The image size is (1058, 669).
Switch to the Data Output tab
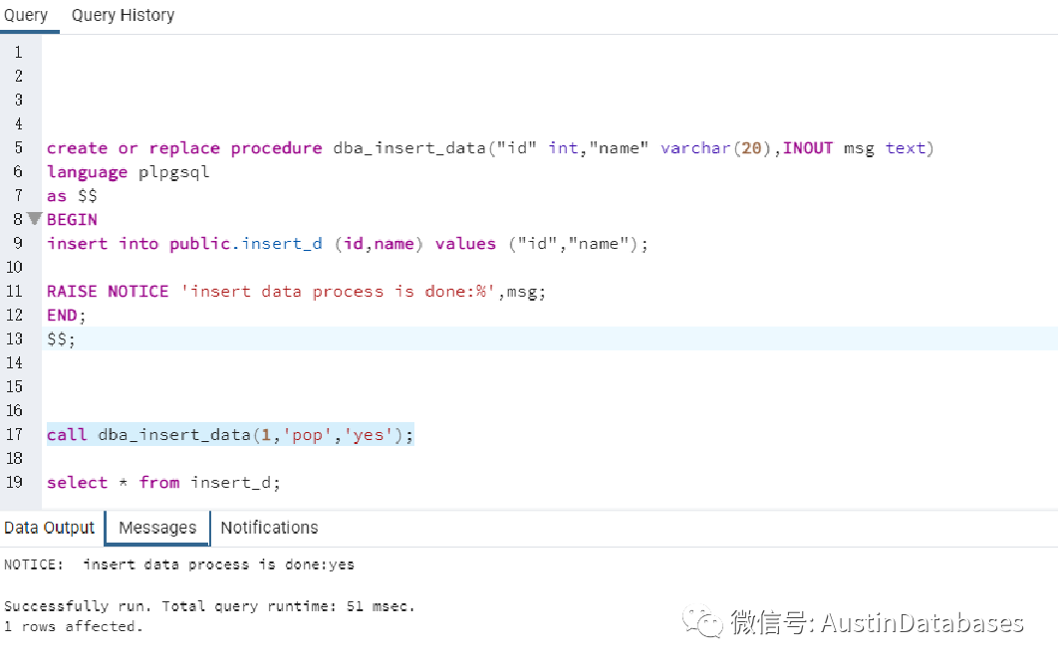[x=49, y=527]
